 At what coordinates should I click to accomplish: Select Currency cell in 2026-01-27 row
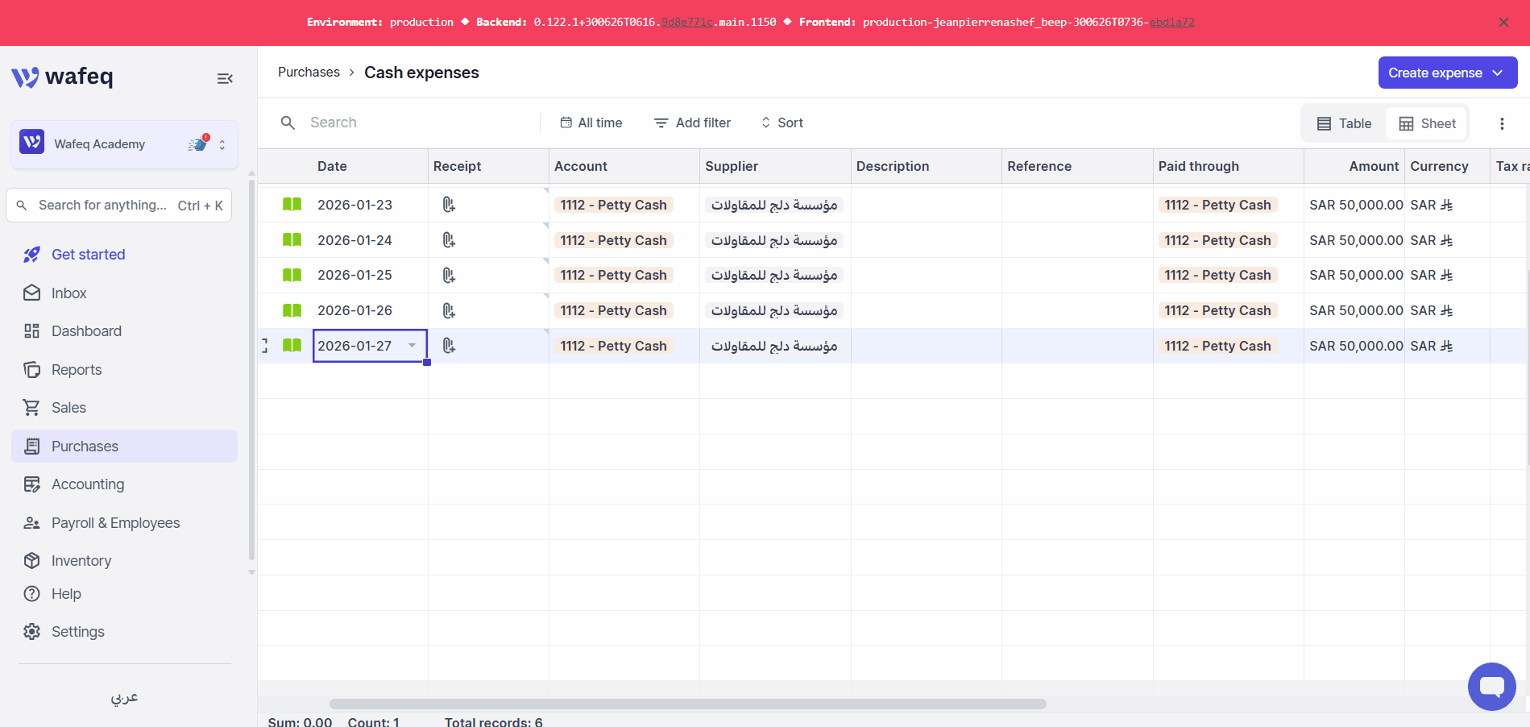point(1447,346)
